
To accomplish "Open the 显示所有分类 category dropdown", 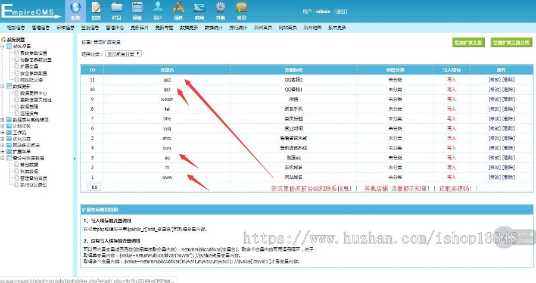I will 123,54.
